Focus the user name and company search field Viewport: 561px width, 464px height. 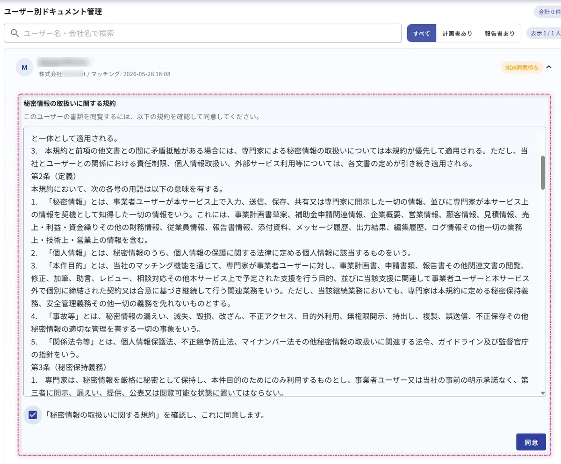[203, 33]
